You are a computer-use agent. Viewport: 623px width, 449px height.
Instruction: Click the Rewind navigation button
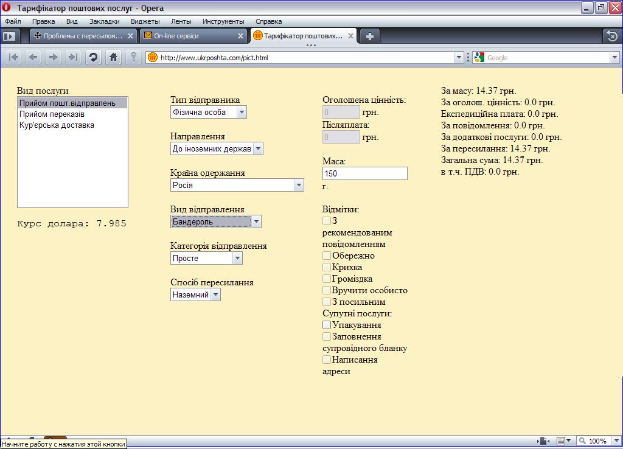click(13, 57)
